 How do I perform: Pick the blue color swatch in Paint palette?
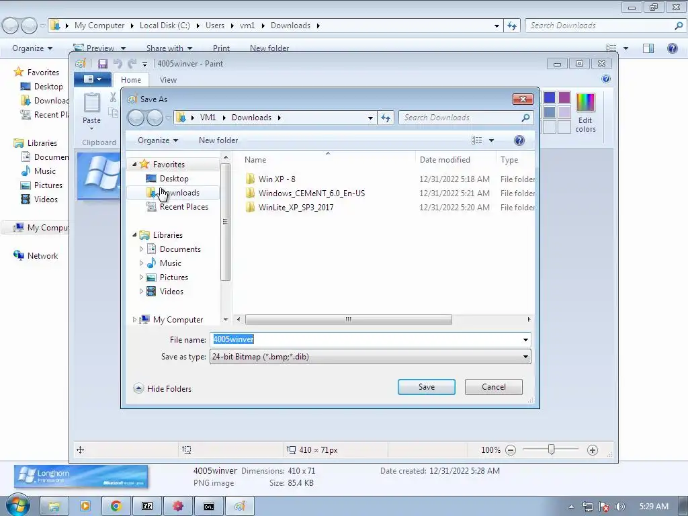pos(550,97)
